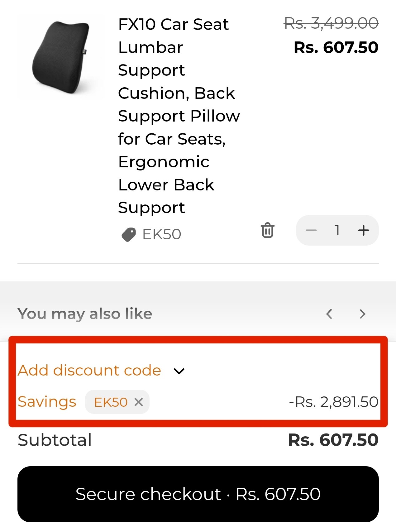396x527 pixels.
Task: Click the "You may also like" heading
Action: [85, 314]
